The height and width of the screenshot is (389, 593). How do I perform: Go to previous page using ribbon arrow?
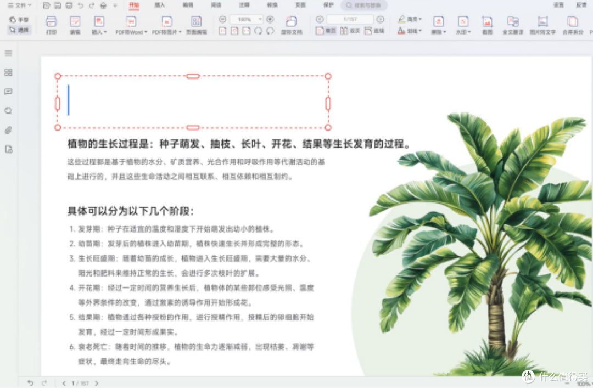(320, 19)
